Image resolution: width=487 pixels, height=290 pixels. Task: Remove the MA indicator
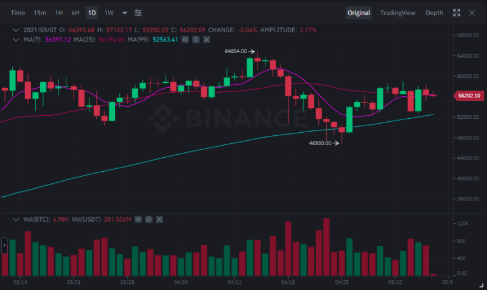click(206, 40)
